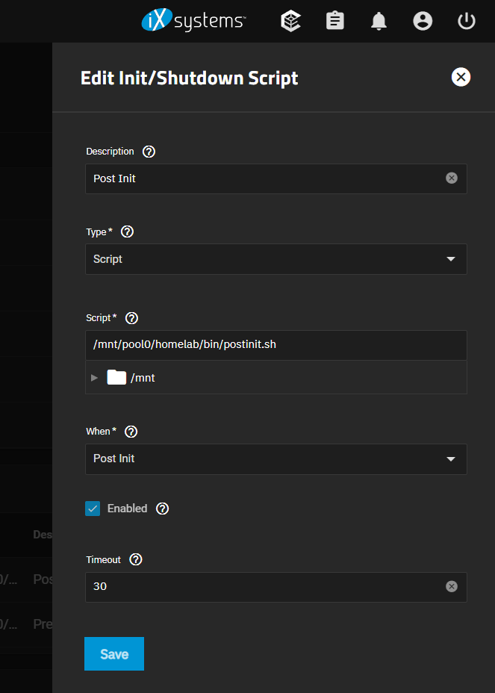The image size is (495, 693).
Task: Clear the Timeout field value
Action: (451, 587)
